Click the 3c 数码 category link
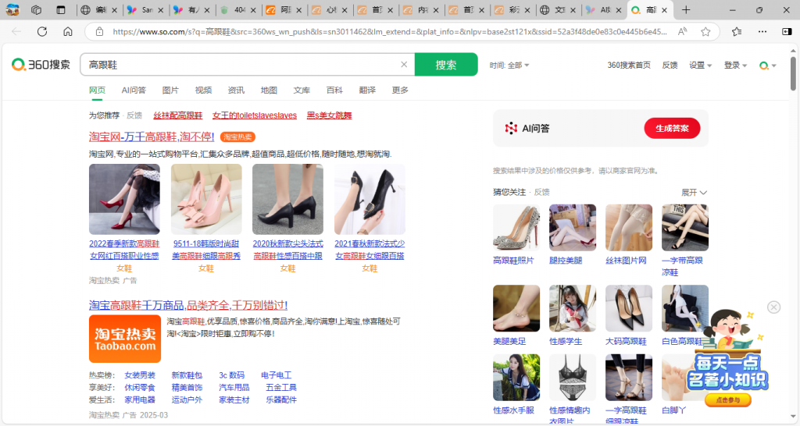This screenshot has height=426, width=800. (231, 375)
